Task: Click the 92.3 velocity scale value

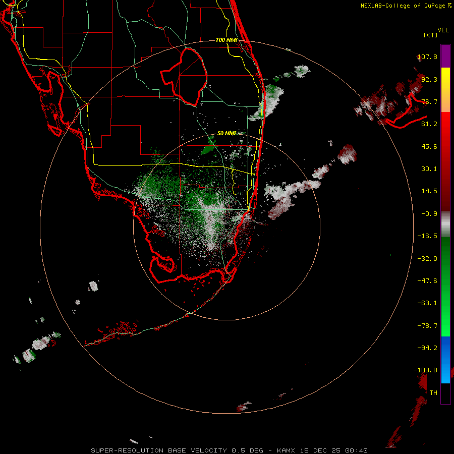Action: click(429, 79)
